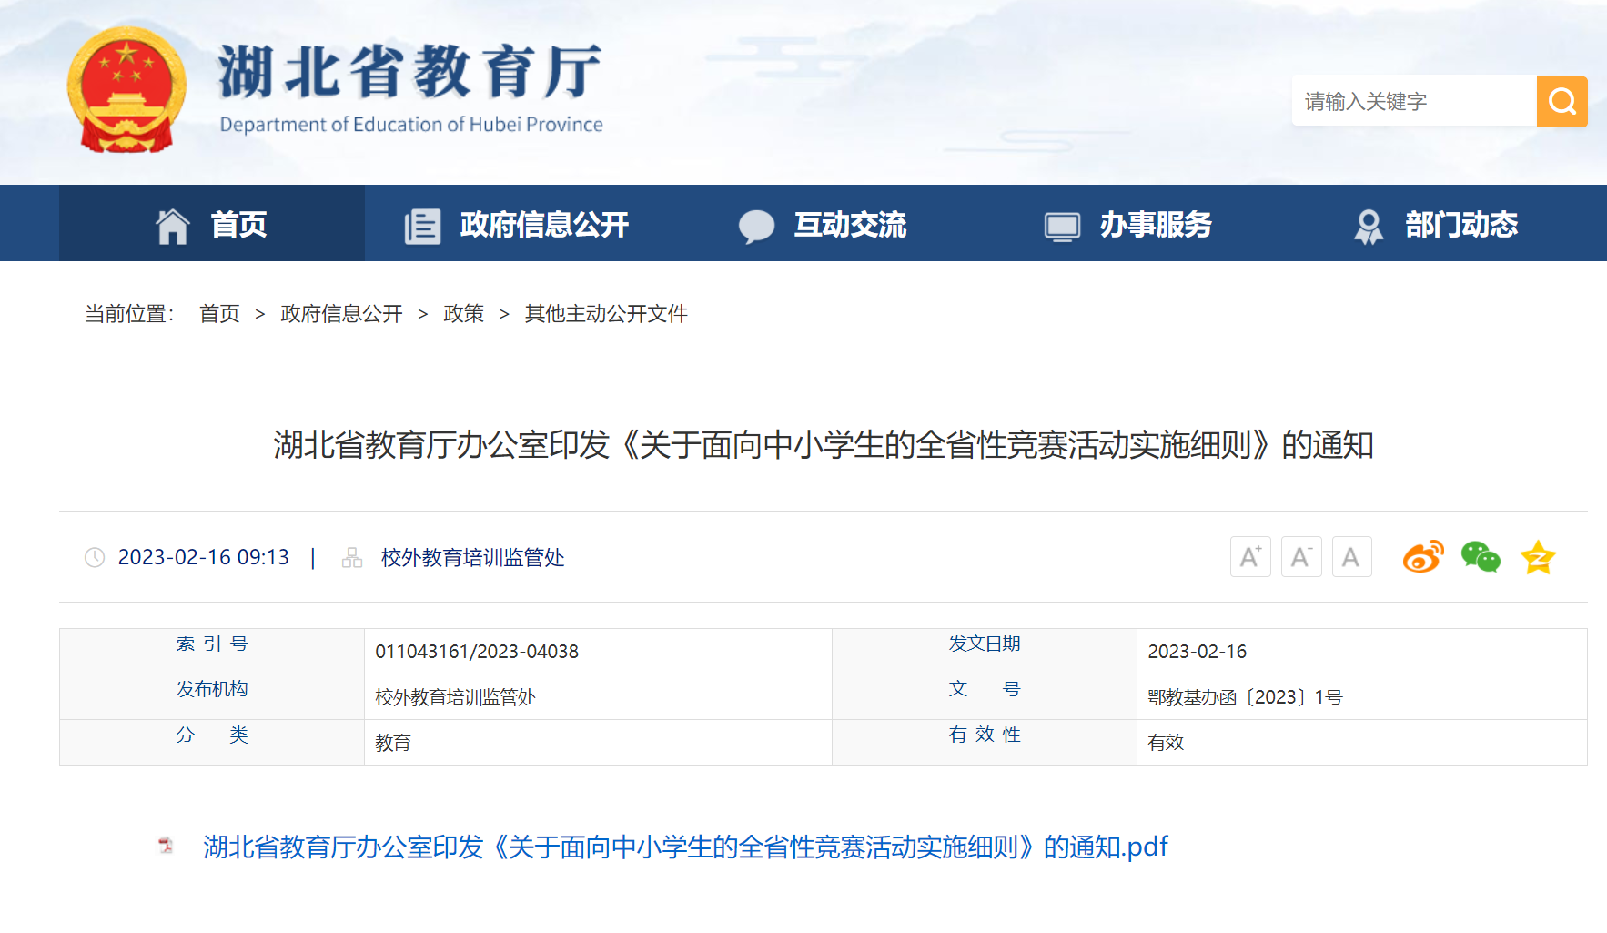Click source text 校外教育培训监管处 under title
Screen dimensions: 1607x933
(x=472, y=557)
